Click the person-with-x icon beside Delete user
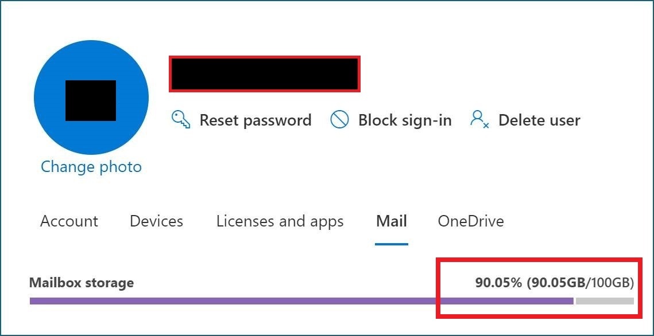 click(x=479, y=120)
